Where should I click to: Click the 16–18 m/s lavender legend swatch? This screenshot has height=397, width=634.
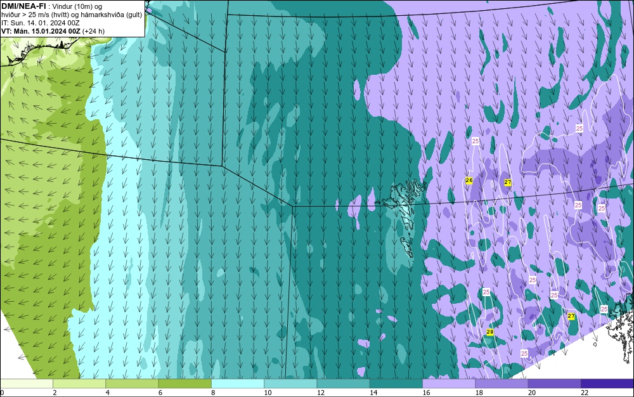click(449, 384)
